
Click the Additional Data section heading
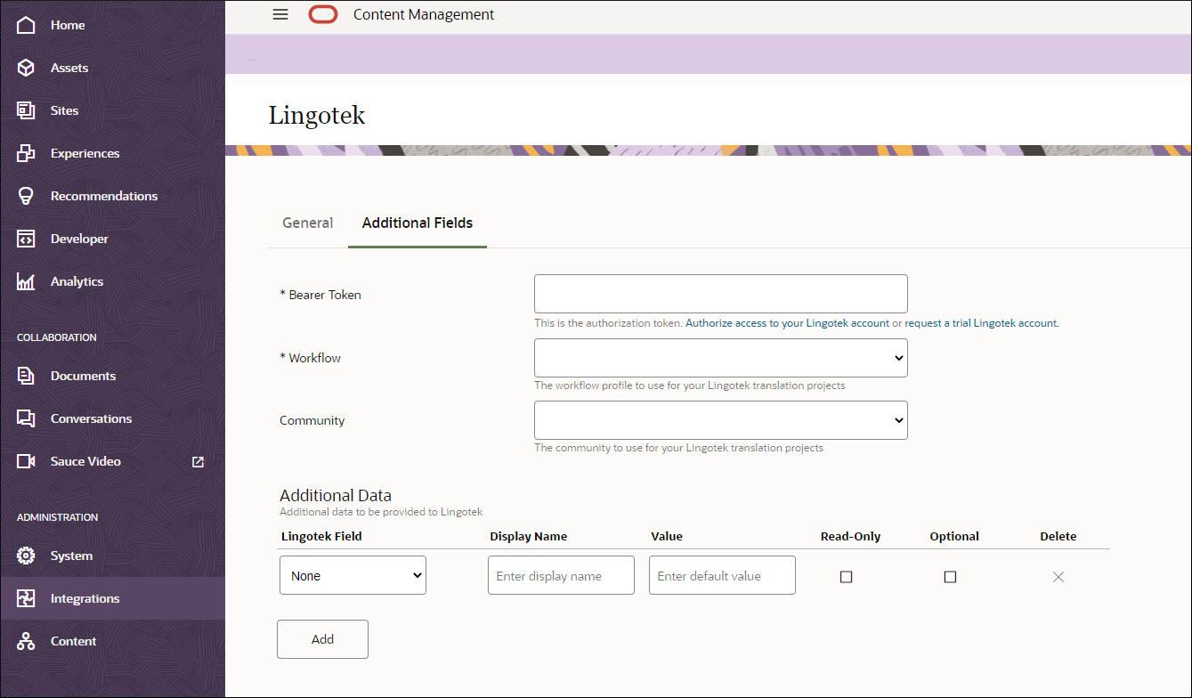pos(336,496)
